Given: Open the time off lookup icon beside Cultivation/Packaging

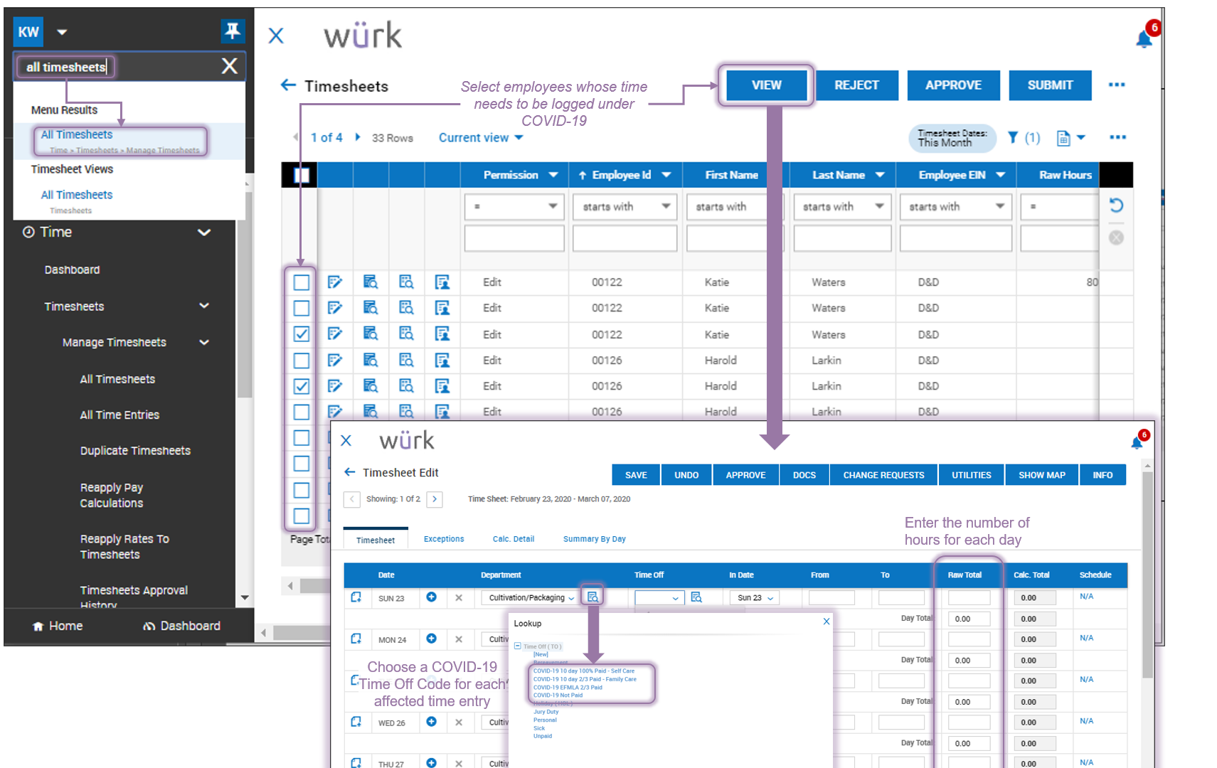Looking at the screenshot, I should (592, 597).
